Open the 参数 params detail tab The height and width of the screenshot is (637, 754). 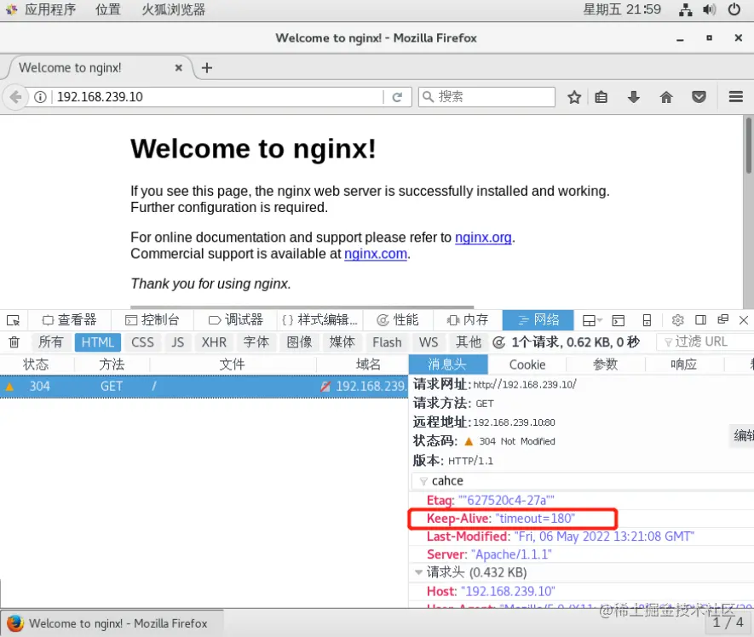pyautogui.click(x=606, y=364)
